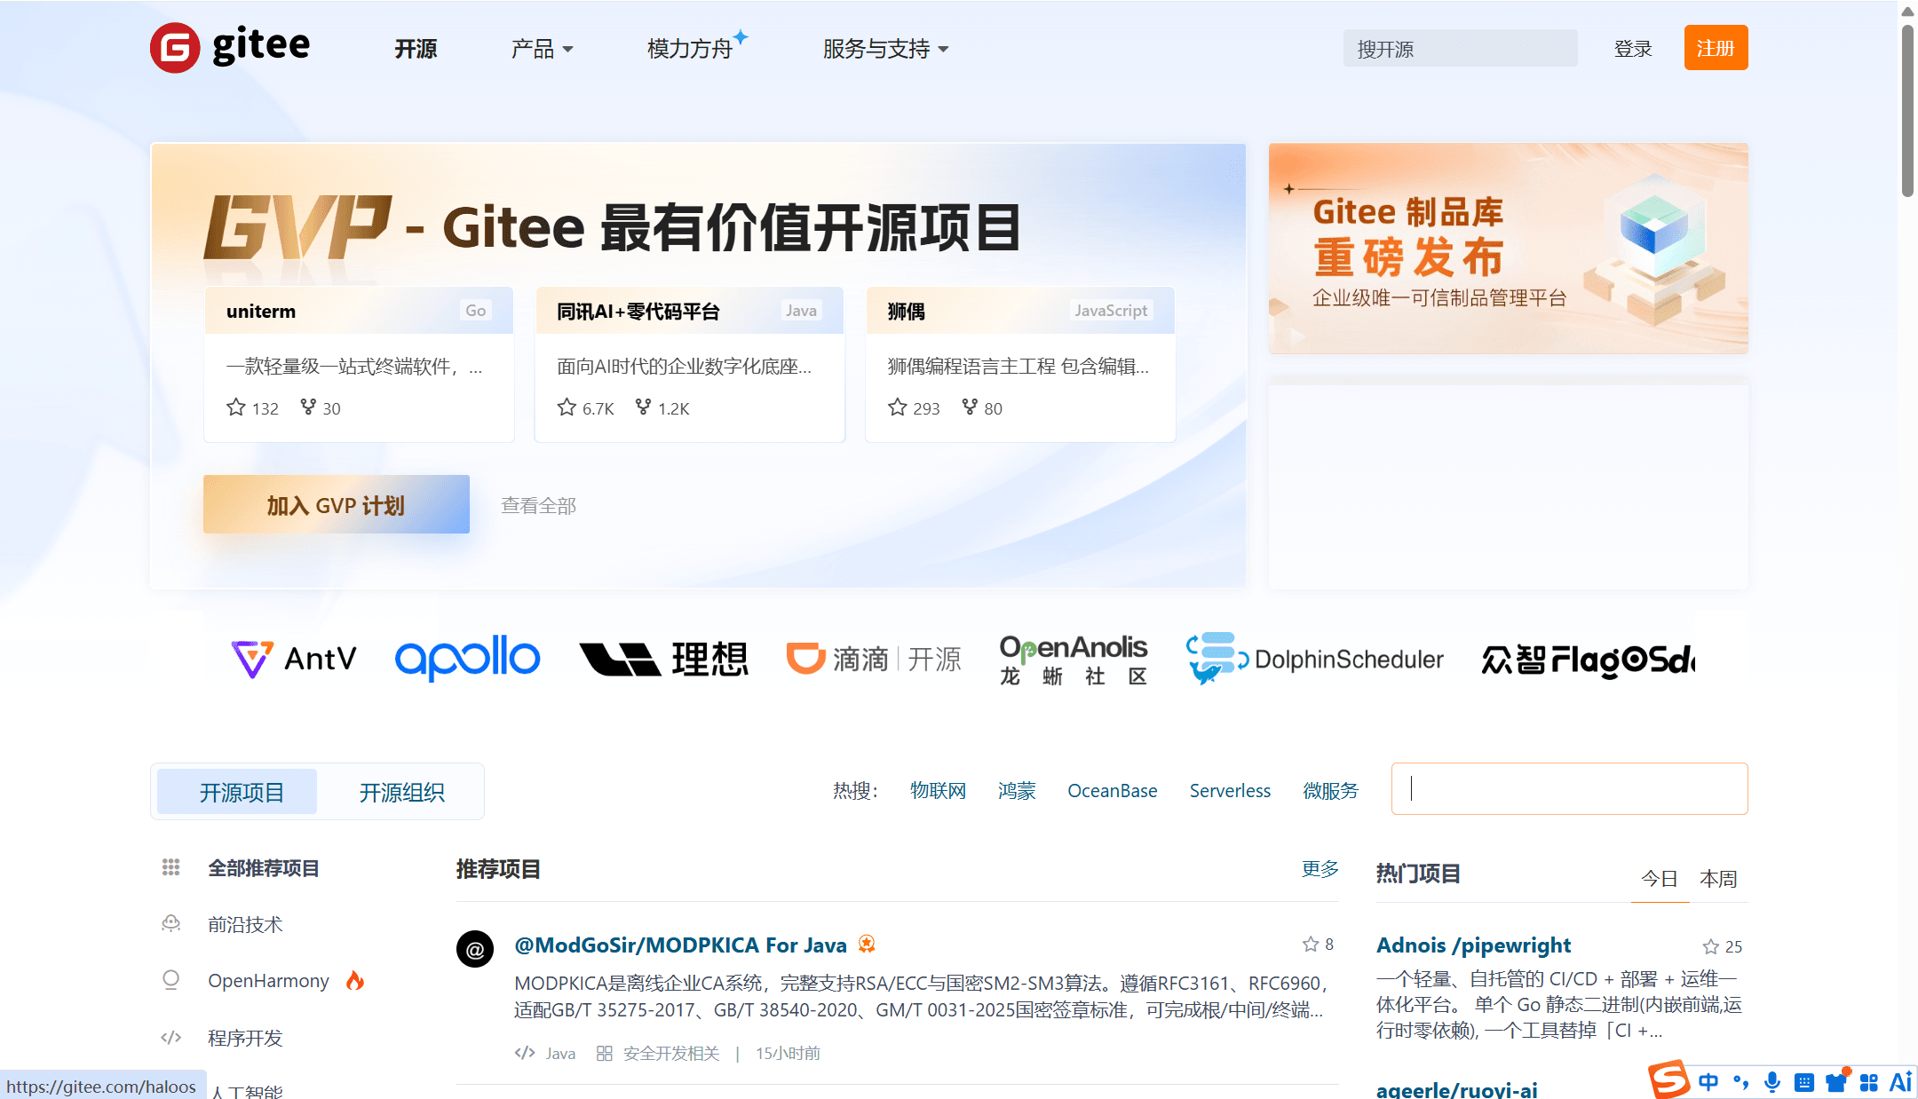The height and width of the screenshot is (1099, 1918).
Task: Open the Gitee 制品库 banner
Action: pos(1508,249)
